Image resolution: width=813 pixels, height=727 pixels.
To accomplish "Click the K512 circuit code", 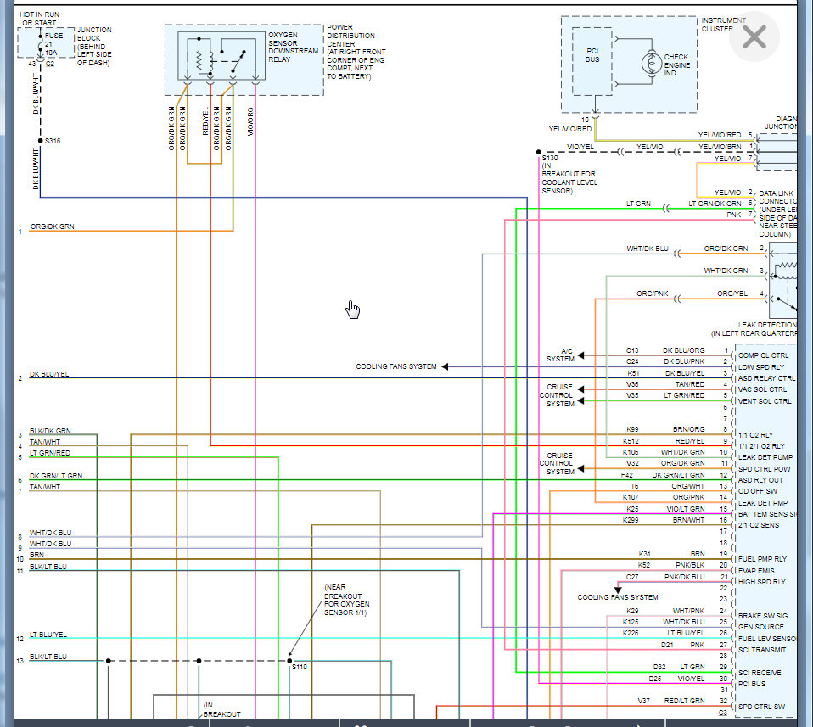I will tap(631, 441).
